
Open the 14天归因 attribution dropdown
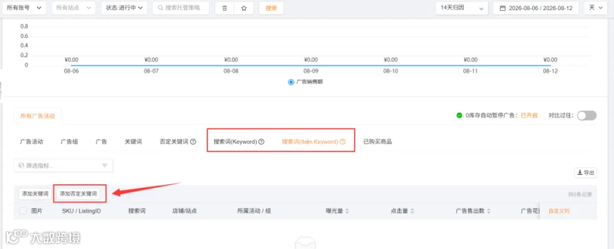pyautogui.click(x=462, y=7)
